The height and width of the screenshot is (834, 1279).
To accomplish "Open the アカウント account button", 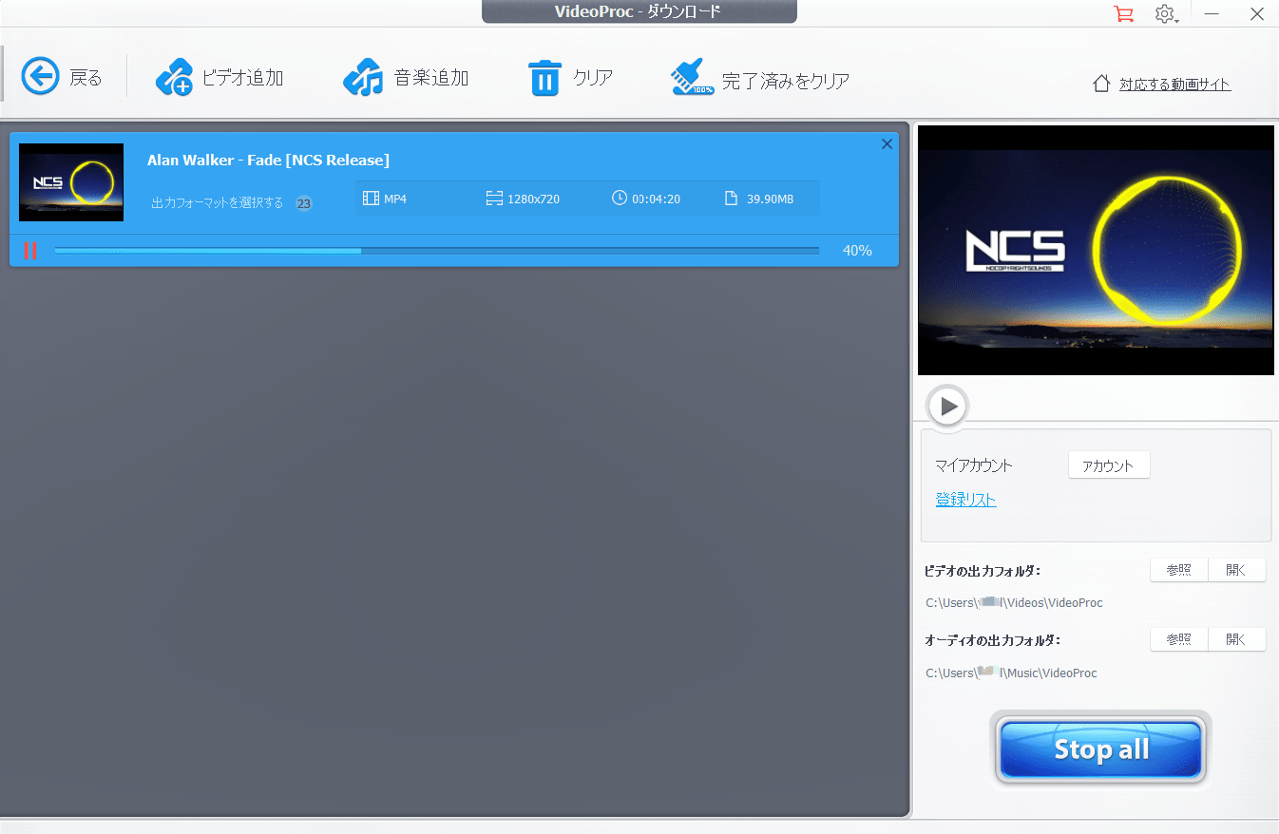I will click(x=1109, y=465).
